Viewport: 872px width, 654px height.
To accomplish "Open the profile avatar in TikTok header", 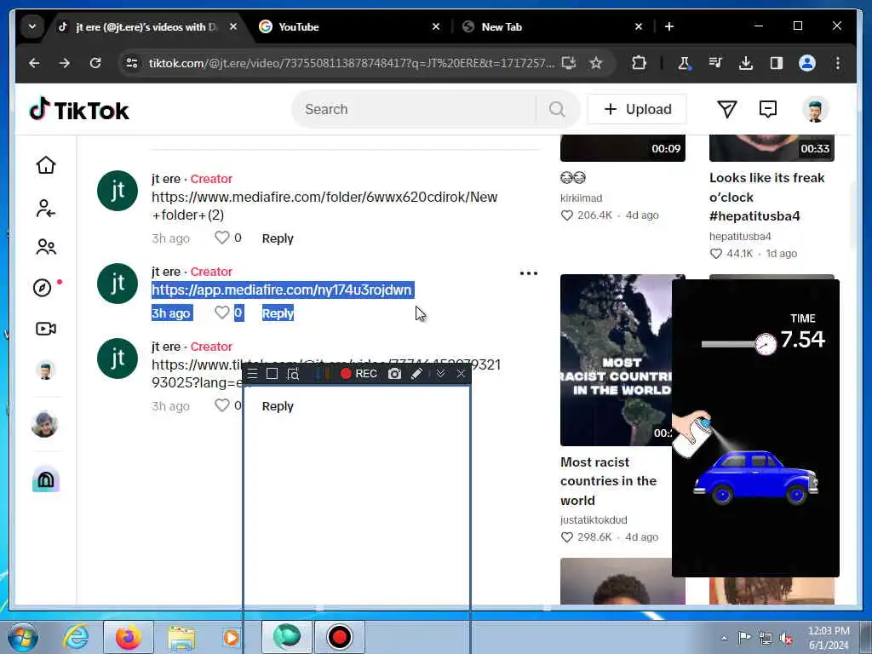I will (815, 109).
